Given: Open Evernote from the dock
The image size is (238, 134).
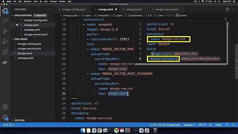Looking at the screenshot, I should tap(116, 130).
